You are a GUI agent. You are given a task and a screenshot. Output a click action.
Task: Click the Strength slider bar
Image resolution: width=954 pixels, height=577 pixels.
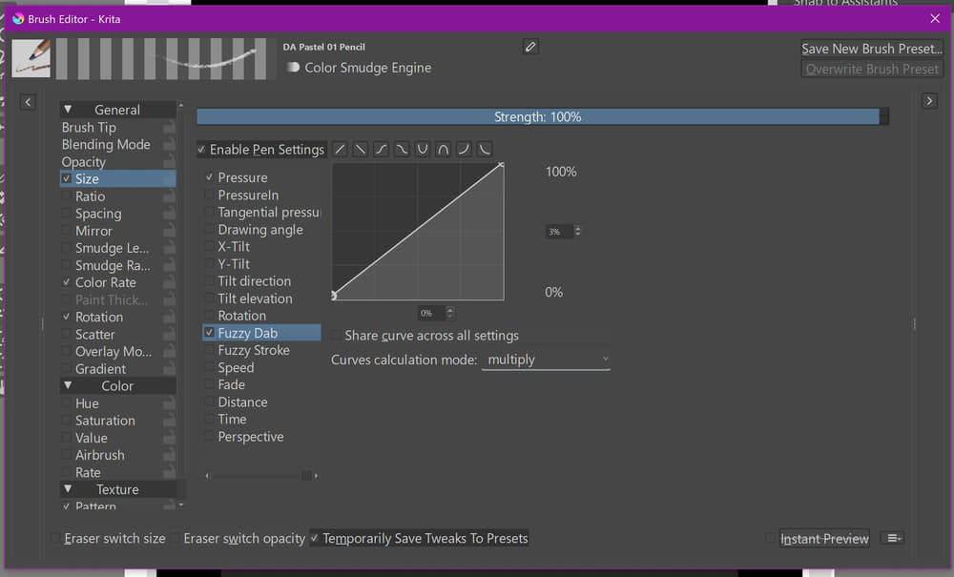point(537,116)
